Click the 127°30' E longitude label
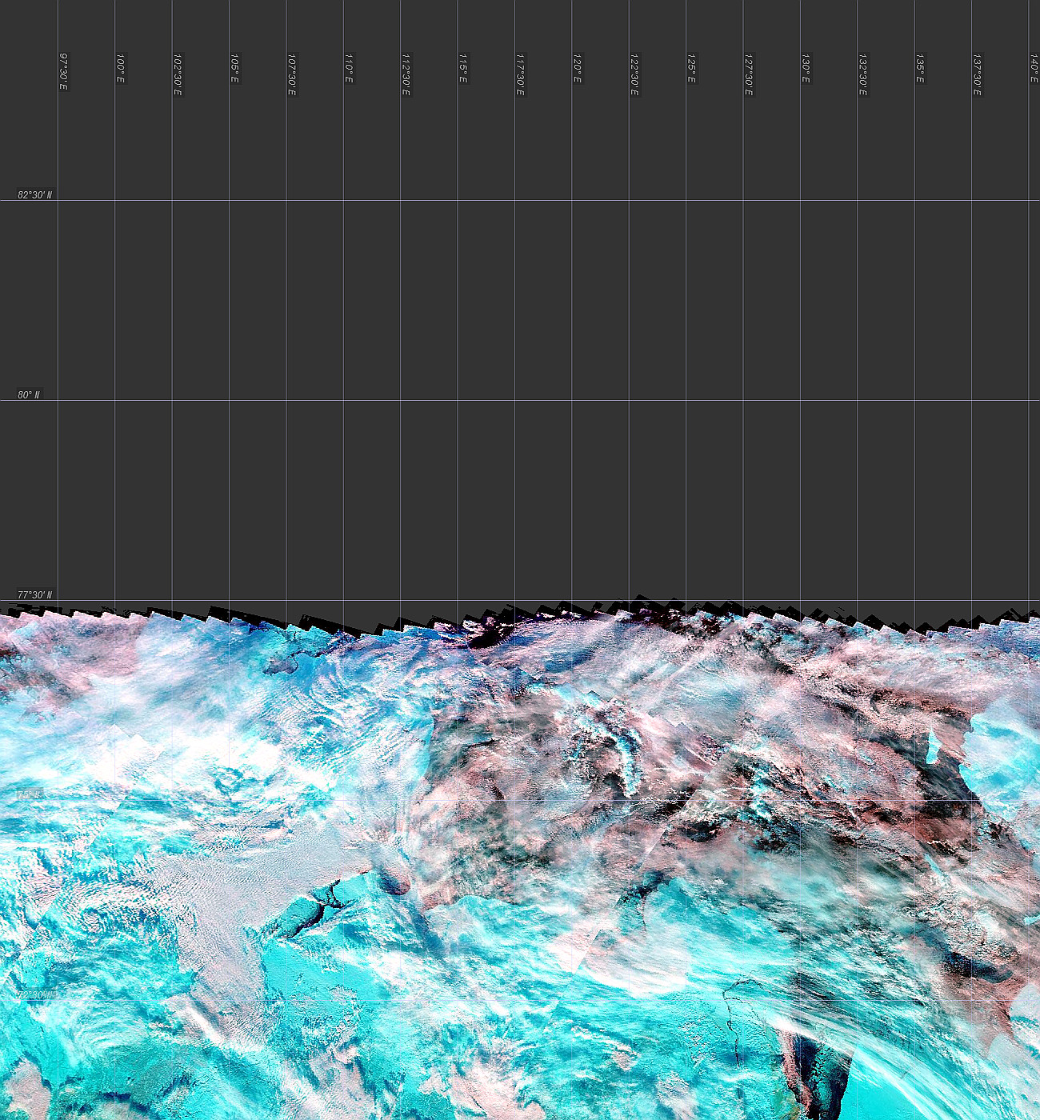Viewport: 1040px width, 1120px height. [750, 75]
